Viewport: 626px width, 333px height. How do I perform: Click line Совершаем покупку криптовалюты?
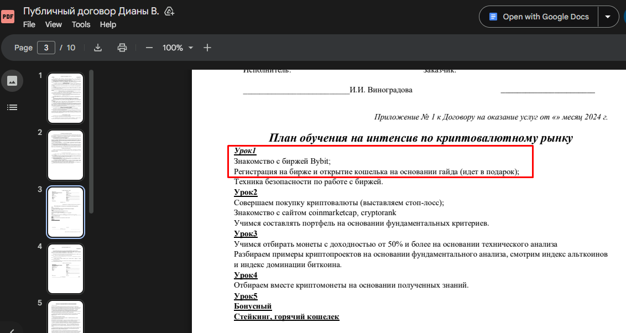[339, 202]
